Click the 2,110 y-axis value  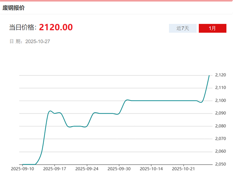click(221, 88)
